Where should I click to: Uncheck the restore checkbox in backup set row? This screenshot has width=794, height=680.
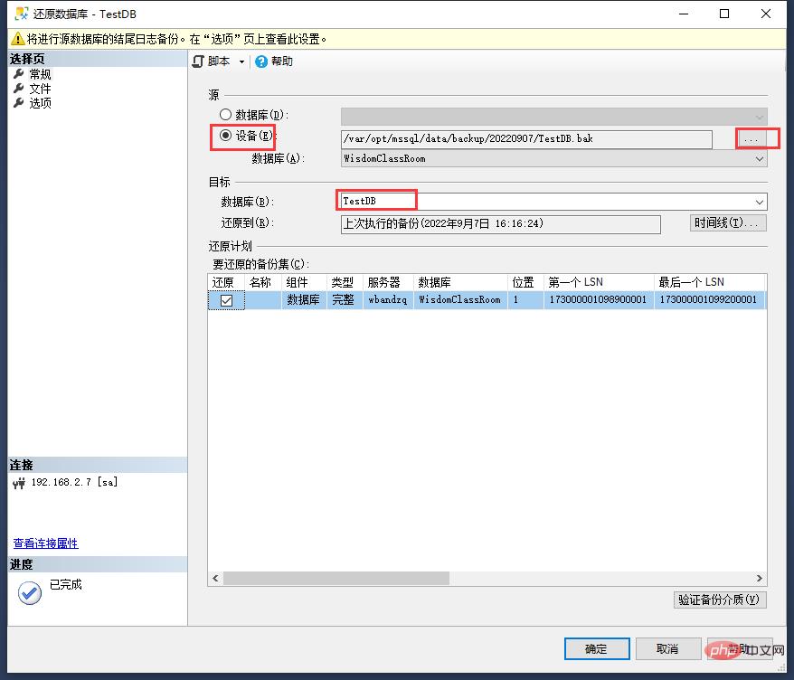(x=226, y=300)
